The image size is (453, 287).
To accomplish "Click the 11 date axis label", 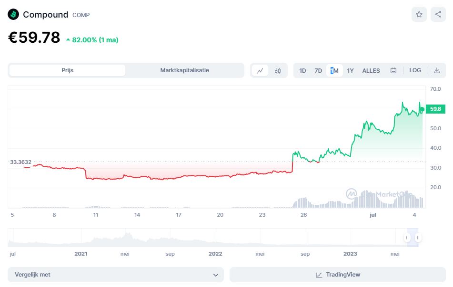I will (x=96, y=215).
